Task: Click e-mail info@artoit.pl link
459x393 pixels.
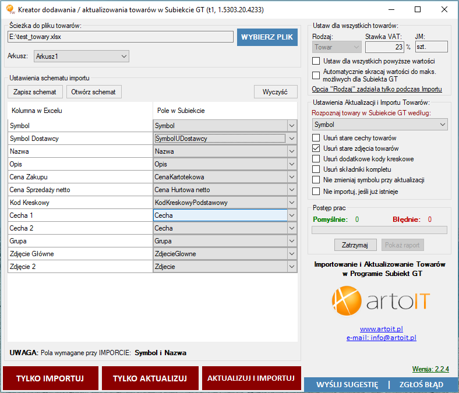Action: [382, 338]
